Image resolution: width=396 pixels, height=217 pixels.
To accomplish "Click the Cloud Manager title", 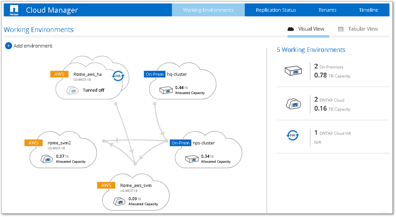I will coord(52,10).
